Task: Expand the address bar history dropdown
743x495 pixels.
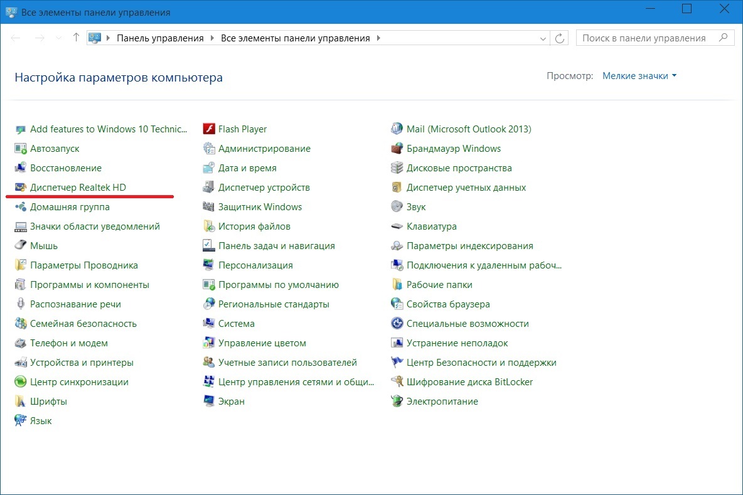Action: (543, 38)
